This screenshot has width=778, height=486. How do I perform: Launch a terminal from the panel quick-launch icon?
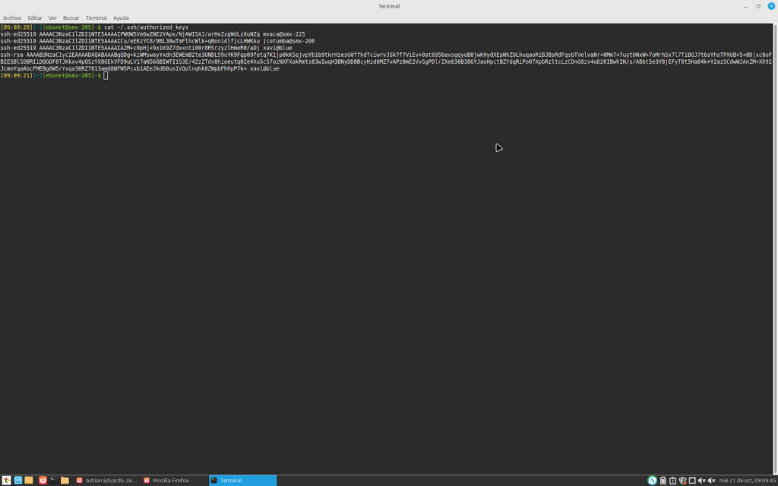(54, 480)
